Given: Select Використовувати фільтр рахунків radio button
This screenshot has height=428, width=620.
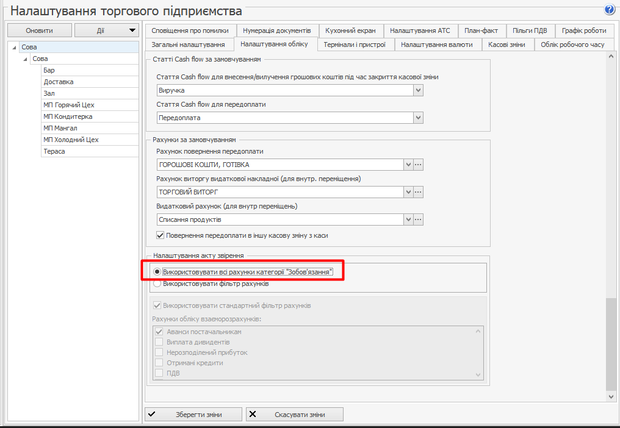Looking at the screenshot, I should tap(157, 284).
